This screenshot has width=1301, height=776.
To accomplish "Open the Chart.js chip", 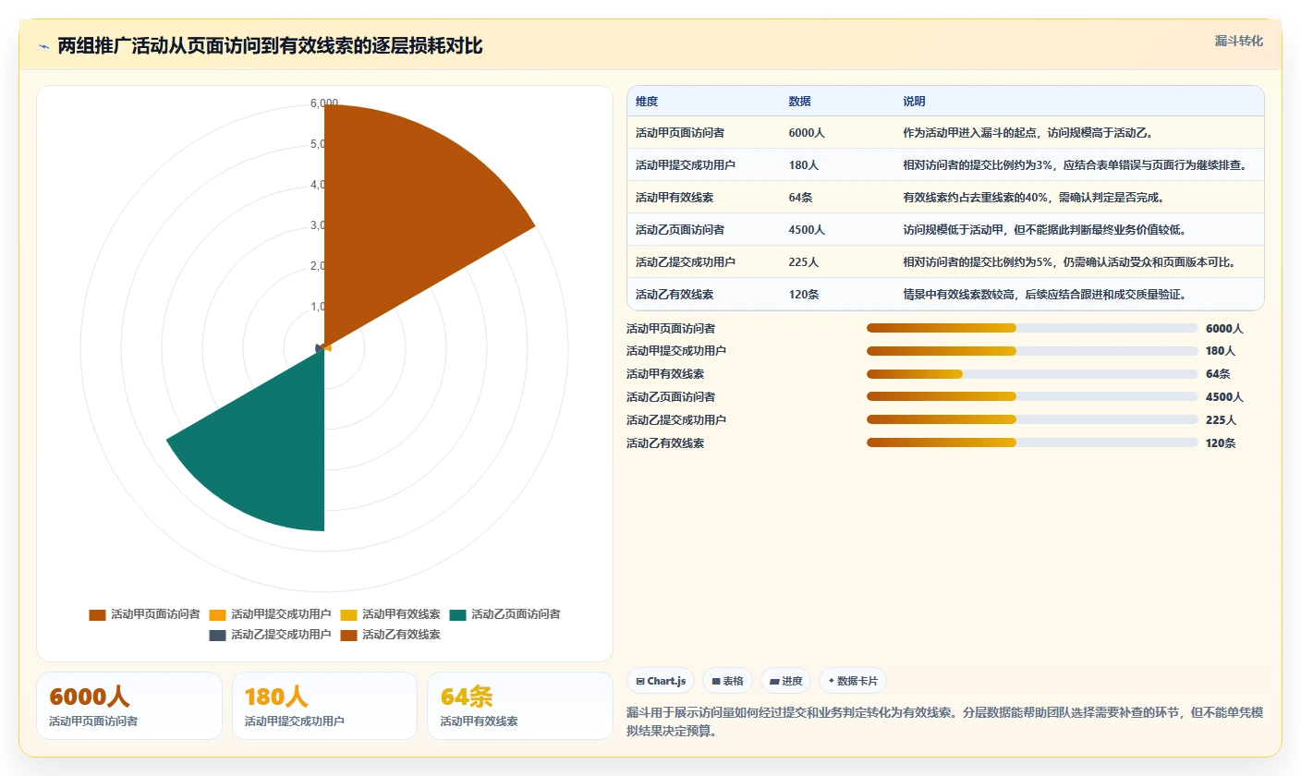I will pos(661,681).
